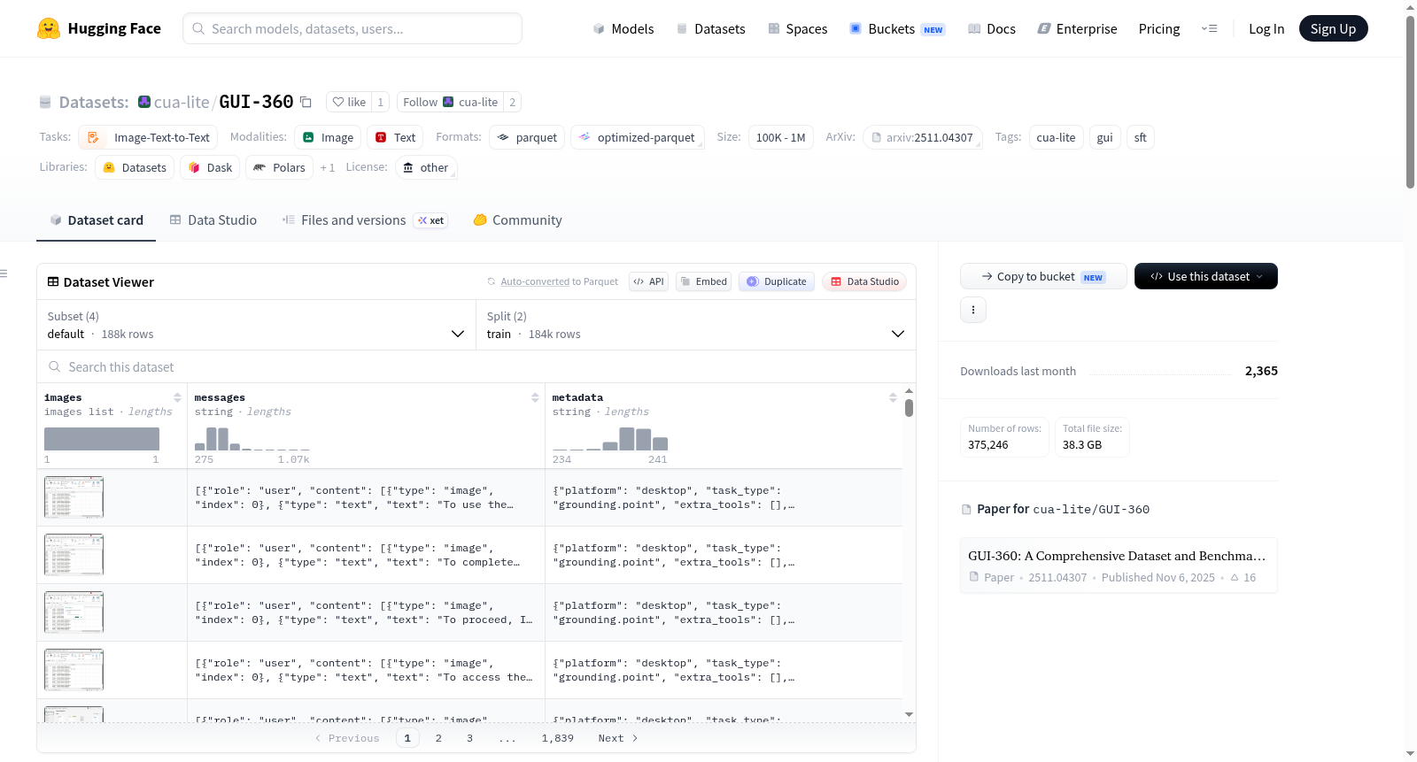Image resolution: width=1417 pixels, height=762 pixels.
Task: Go to page 2 of results
Action: pos(438,738)
